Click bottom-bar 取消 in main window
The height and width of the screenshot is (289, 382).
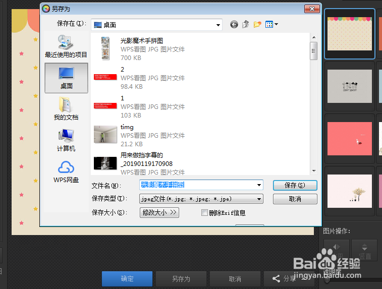(x=235, y=279)
